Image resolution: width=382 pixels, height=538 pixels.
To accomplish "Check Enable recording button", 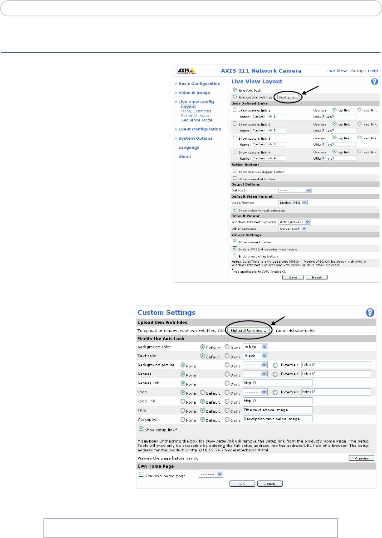I will (235, 256).
